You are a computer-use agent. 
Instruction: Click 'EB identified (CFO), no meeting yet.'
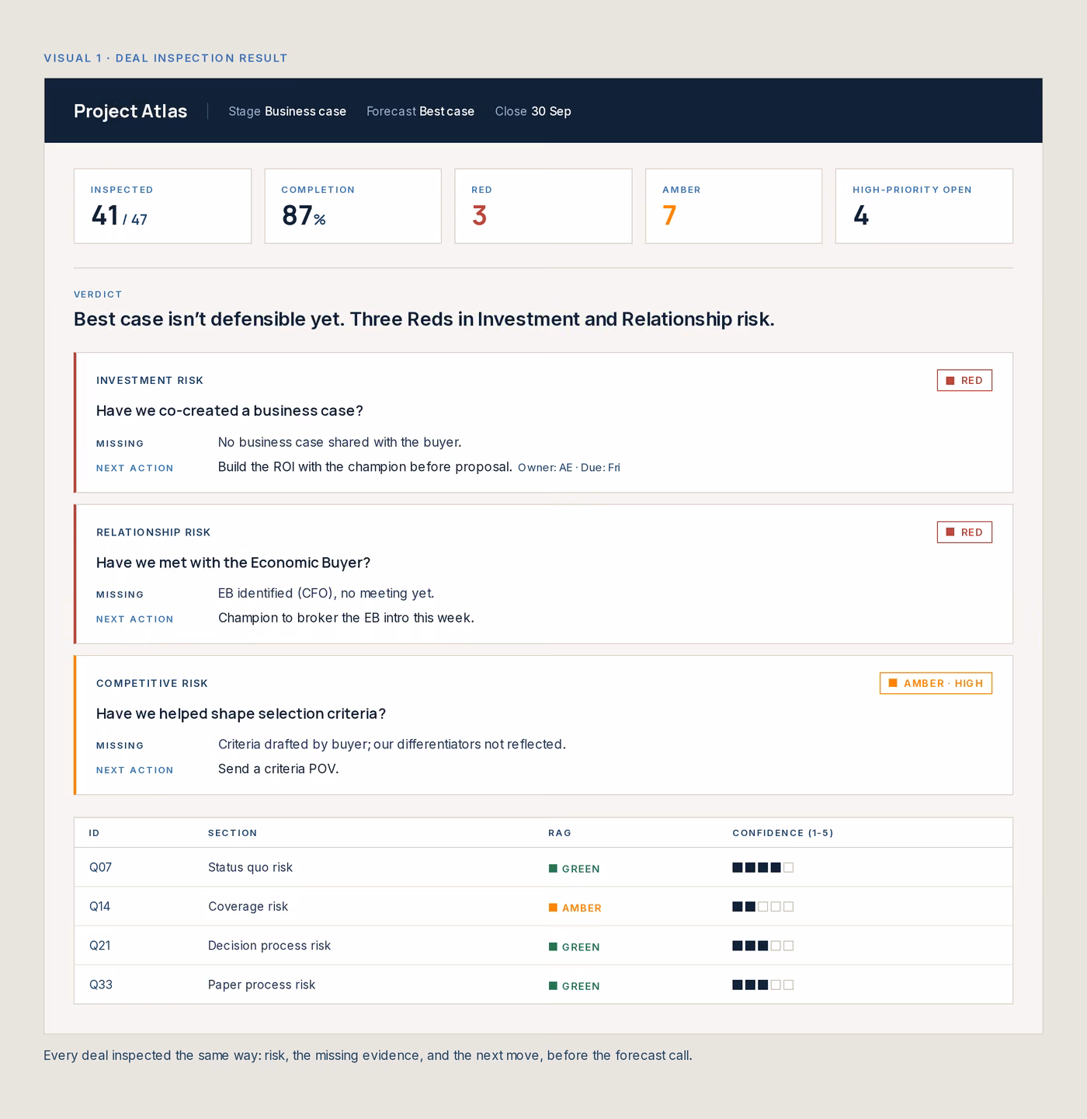click(x=326, y=594)
